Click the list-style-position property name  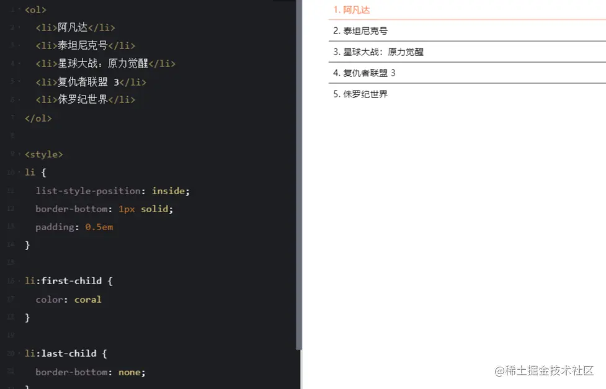(x=87, y=191)
